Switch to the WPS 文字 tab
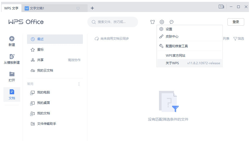250x141 pixels. (11, 8)
